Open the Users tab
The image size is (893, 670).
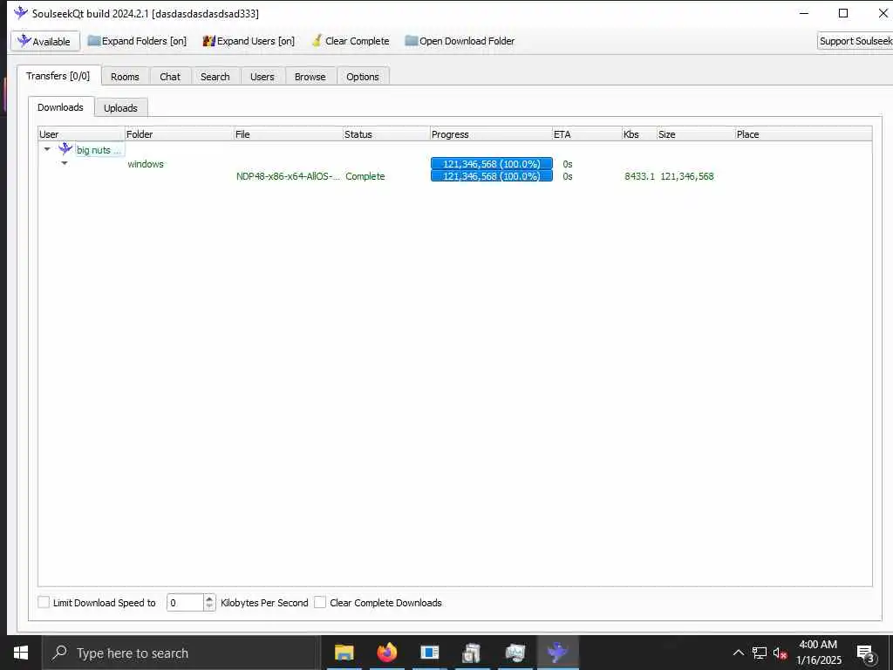262,77
